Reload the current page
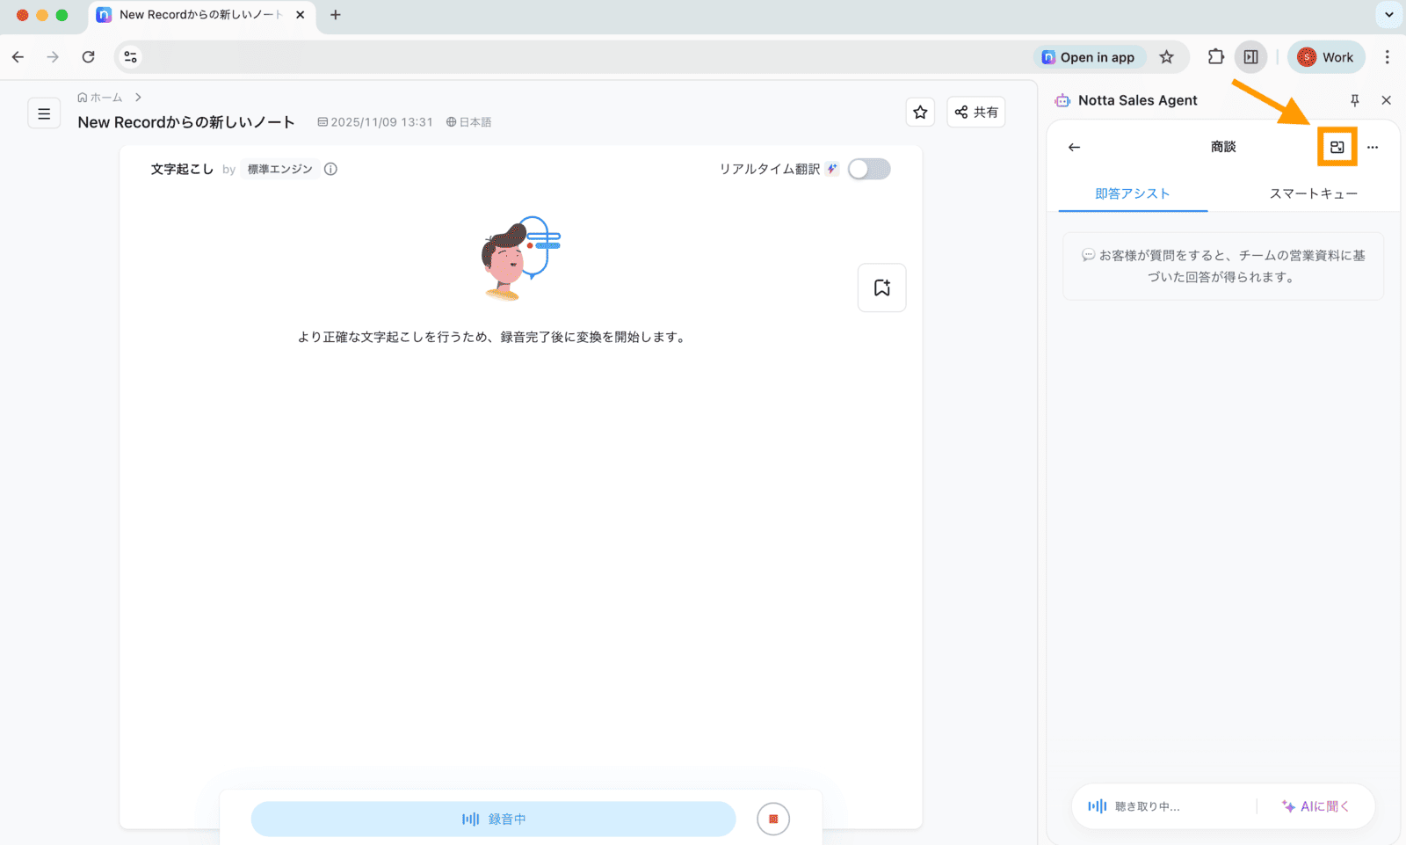The height and width of the screenshot is (845, 1406). (88, 57)
